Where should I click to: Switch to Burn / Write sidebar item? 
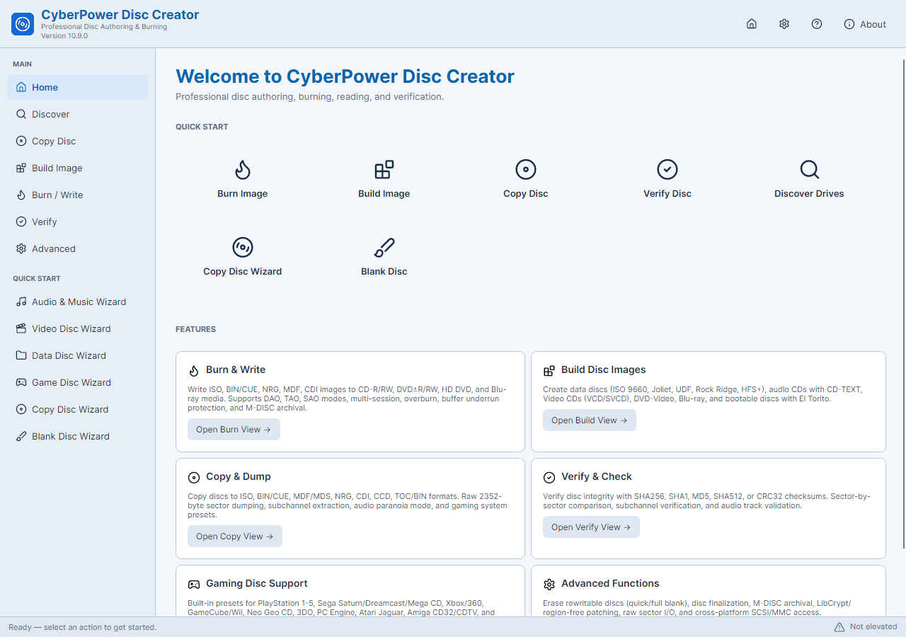78,195
